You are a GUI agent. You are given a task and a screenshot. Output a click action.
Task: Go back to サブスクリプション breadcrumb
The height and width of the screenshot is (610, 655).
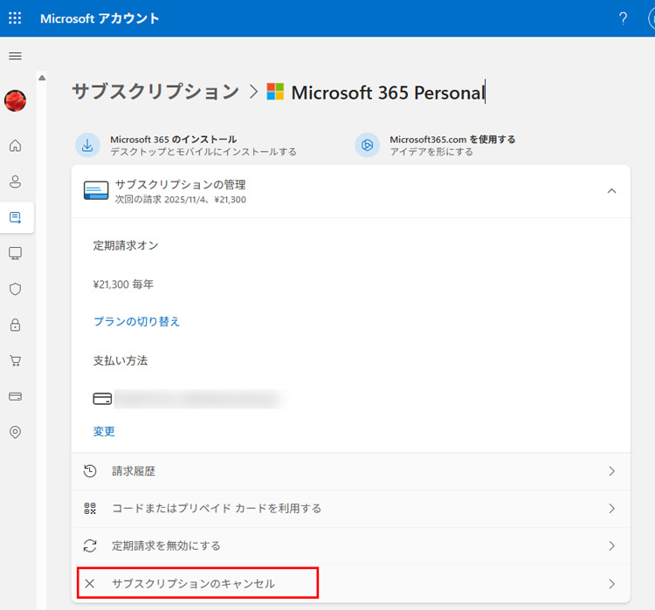coord(155,92)
